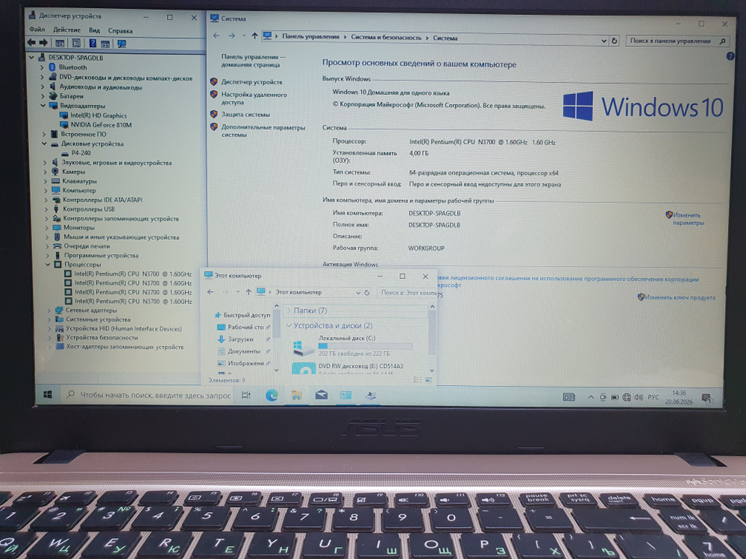The width and height of the screenshot is (746, 559).
Task: Launch Microsoft Edge from the taskbar
Action: coord(272,395)
